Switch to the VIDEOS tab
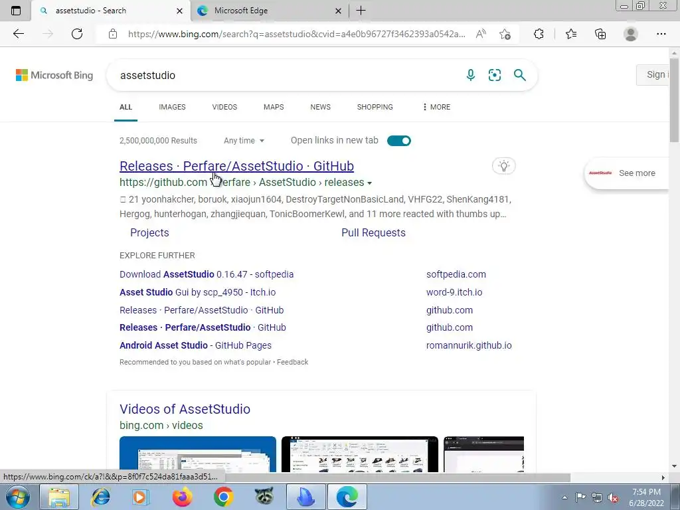This screenshot has height=510, width=680. (x=224, y=107)
